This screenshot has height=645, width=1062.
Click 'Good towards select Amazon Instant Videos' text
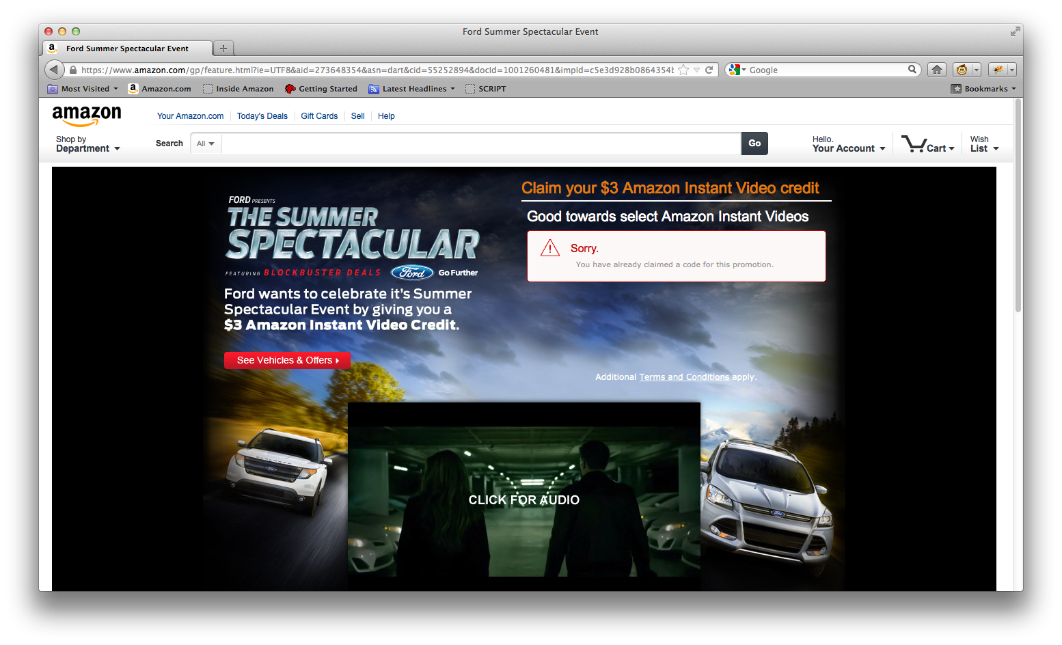coord(668,217)
